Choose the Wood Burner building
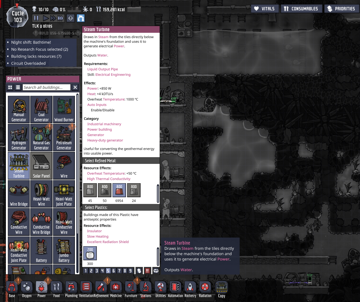This screenshot has width=360, height=302. pyautogui.click(x=64, y=110)
